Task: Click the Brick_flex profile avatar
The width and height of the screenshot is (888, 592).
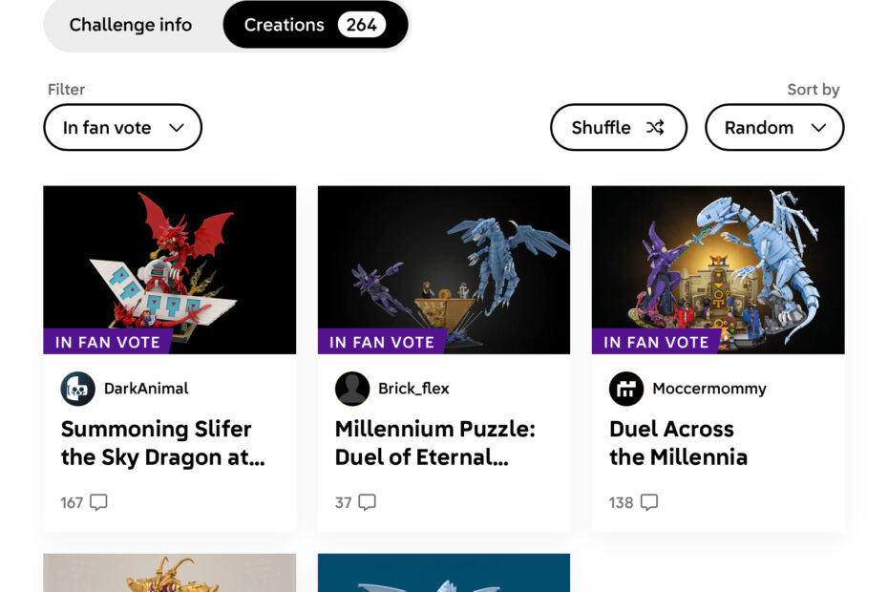Action: [x=352, y=389]
